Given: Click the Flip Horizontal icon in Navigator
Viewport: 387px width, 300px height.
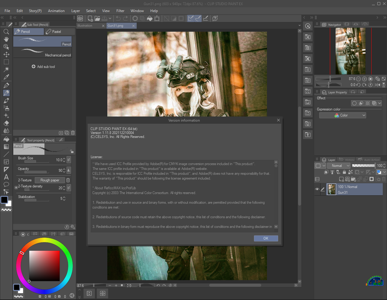Looking at the screenshot, I should [378, 85].
